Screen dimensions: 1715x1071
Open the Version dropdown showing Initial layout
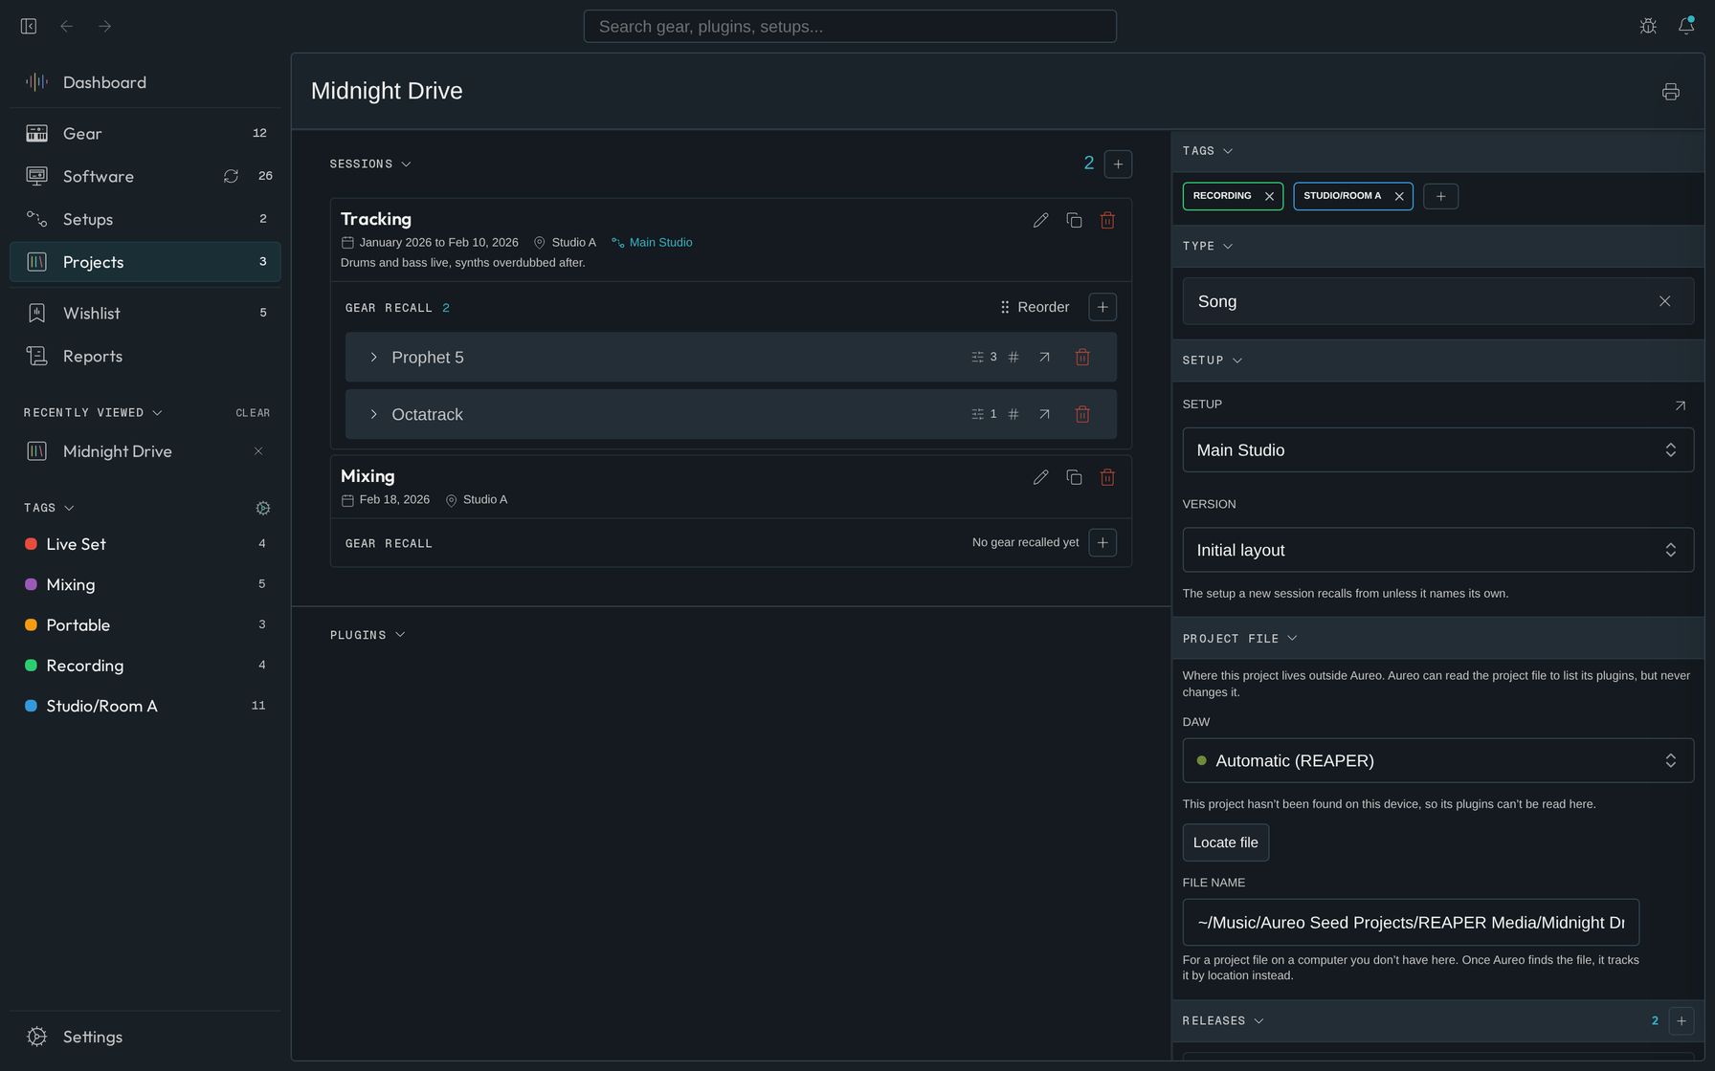pos(1437,551)
